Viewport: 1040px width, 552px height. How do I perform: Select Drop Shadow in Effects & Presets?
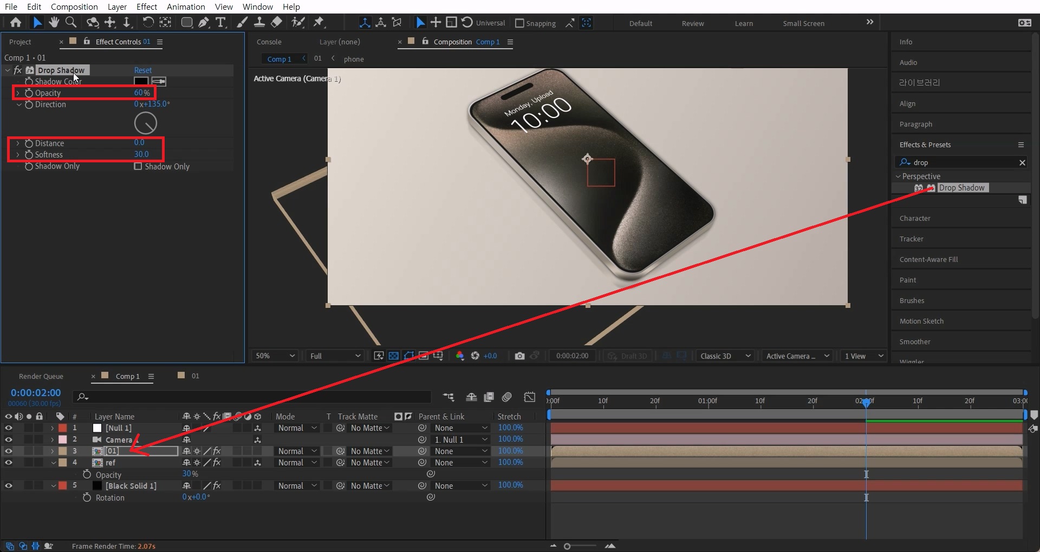pos(961,188)
